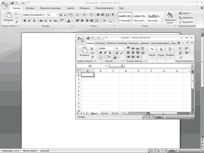The height and width of the screenshot is (153, 204).
Task: Click Wrap Text icon in Excel alignment group
Action: click(142, 48)
